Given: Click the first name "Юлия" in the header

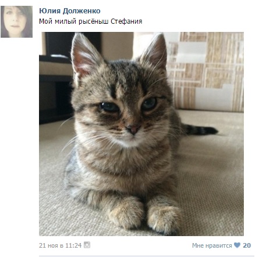Looking at the screenshot, I should point(50,11).
